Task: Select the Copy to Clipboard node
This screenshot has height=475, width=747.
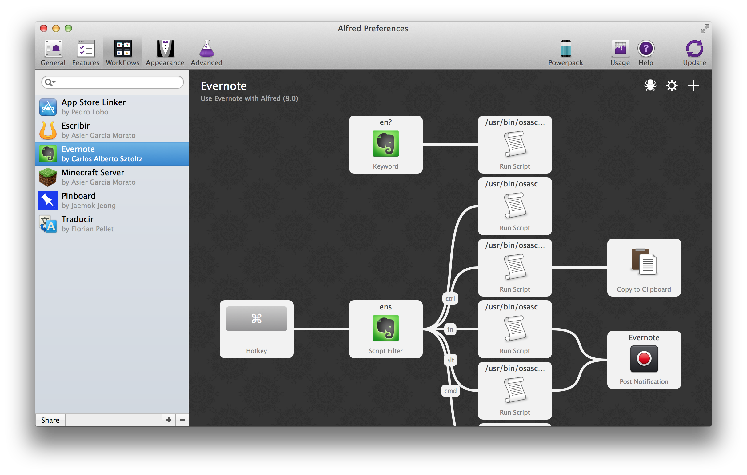Action: click(x=644, y=267)
